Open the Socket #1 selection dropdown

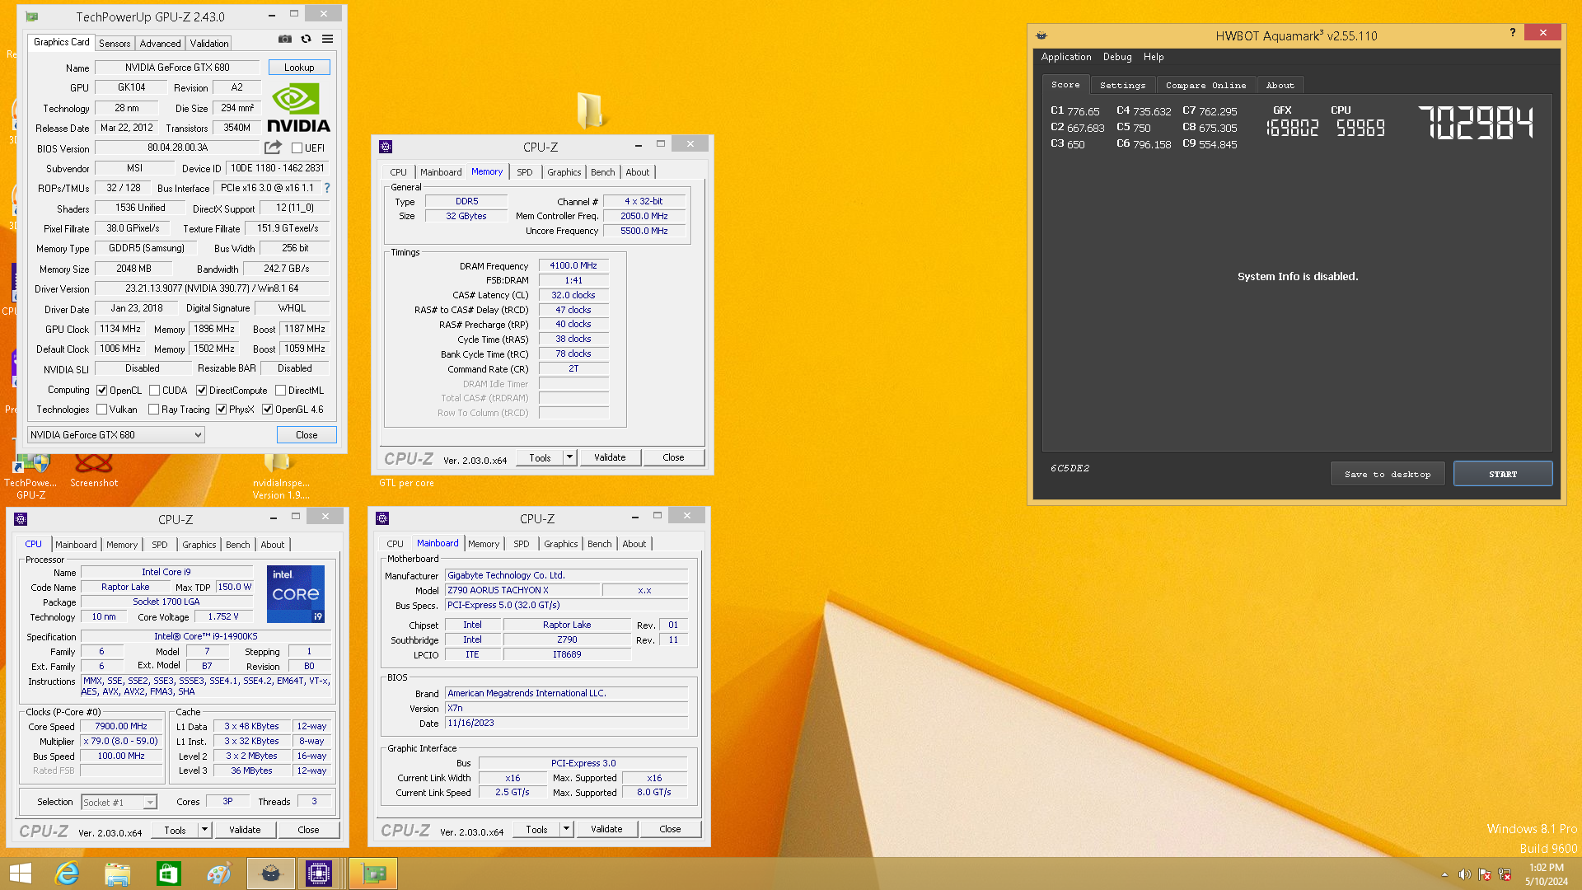point(119,802)
